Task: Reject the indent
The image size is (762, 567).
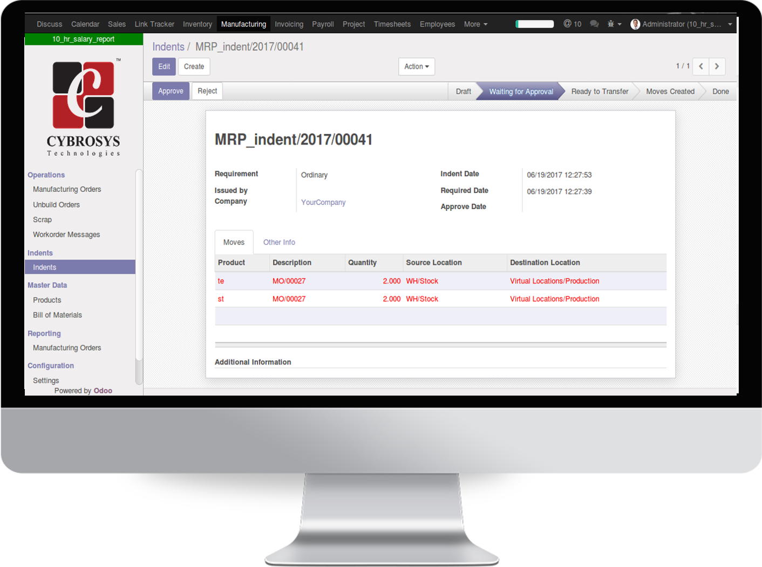Action: 207,91
